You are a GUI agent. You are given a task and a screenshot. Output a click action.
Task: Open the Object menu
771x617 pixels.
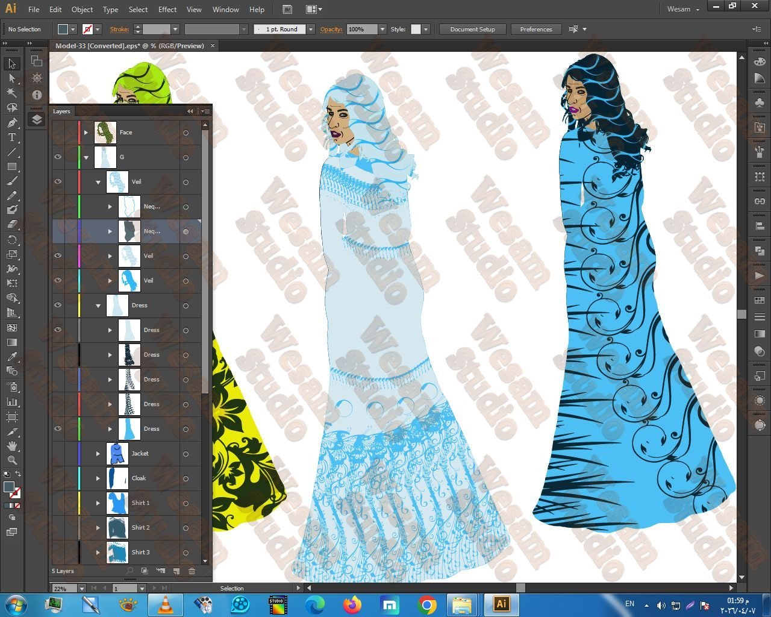(82, 10)
